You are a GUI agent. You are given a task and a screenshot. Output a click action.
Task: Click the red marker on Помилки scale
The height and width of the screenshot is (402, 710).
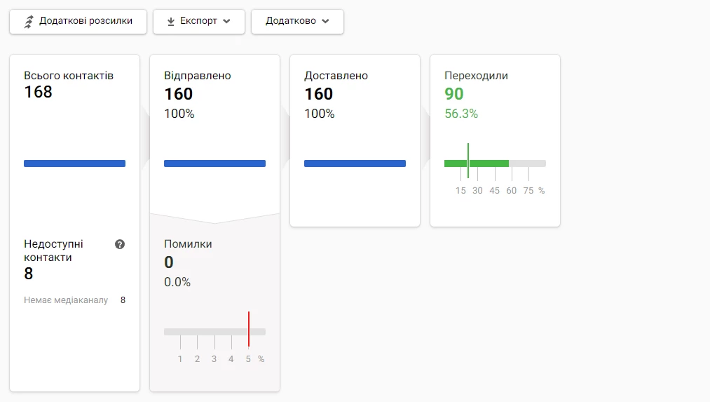click(249, 329)
